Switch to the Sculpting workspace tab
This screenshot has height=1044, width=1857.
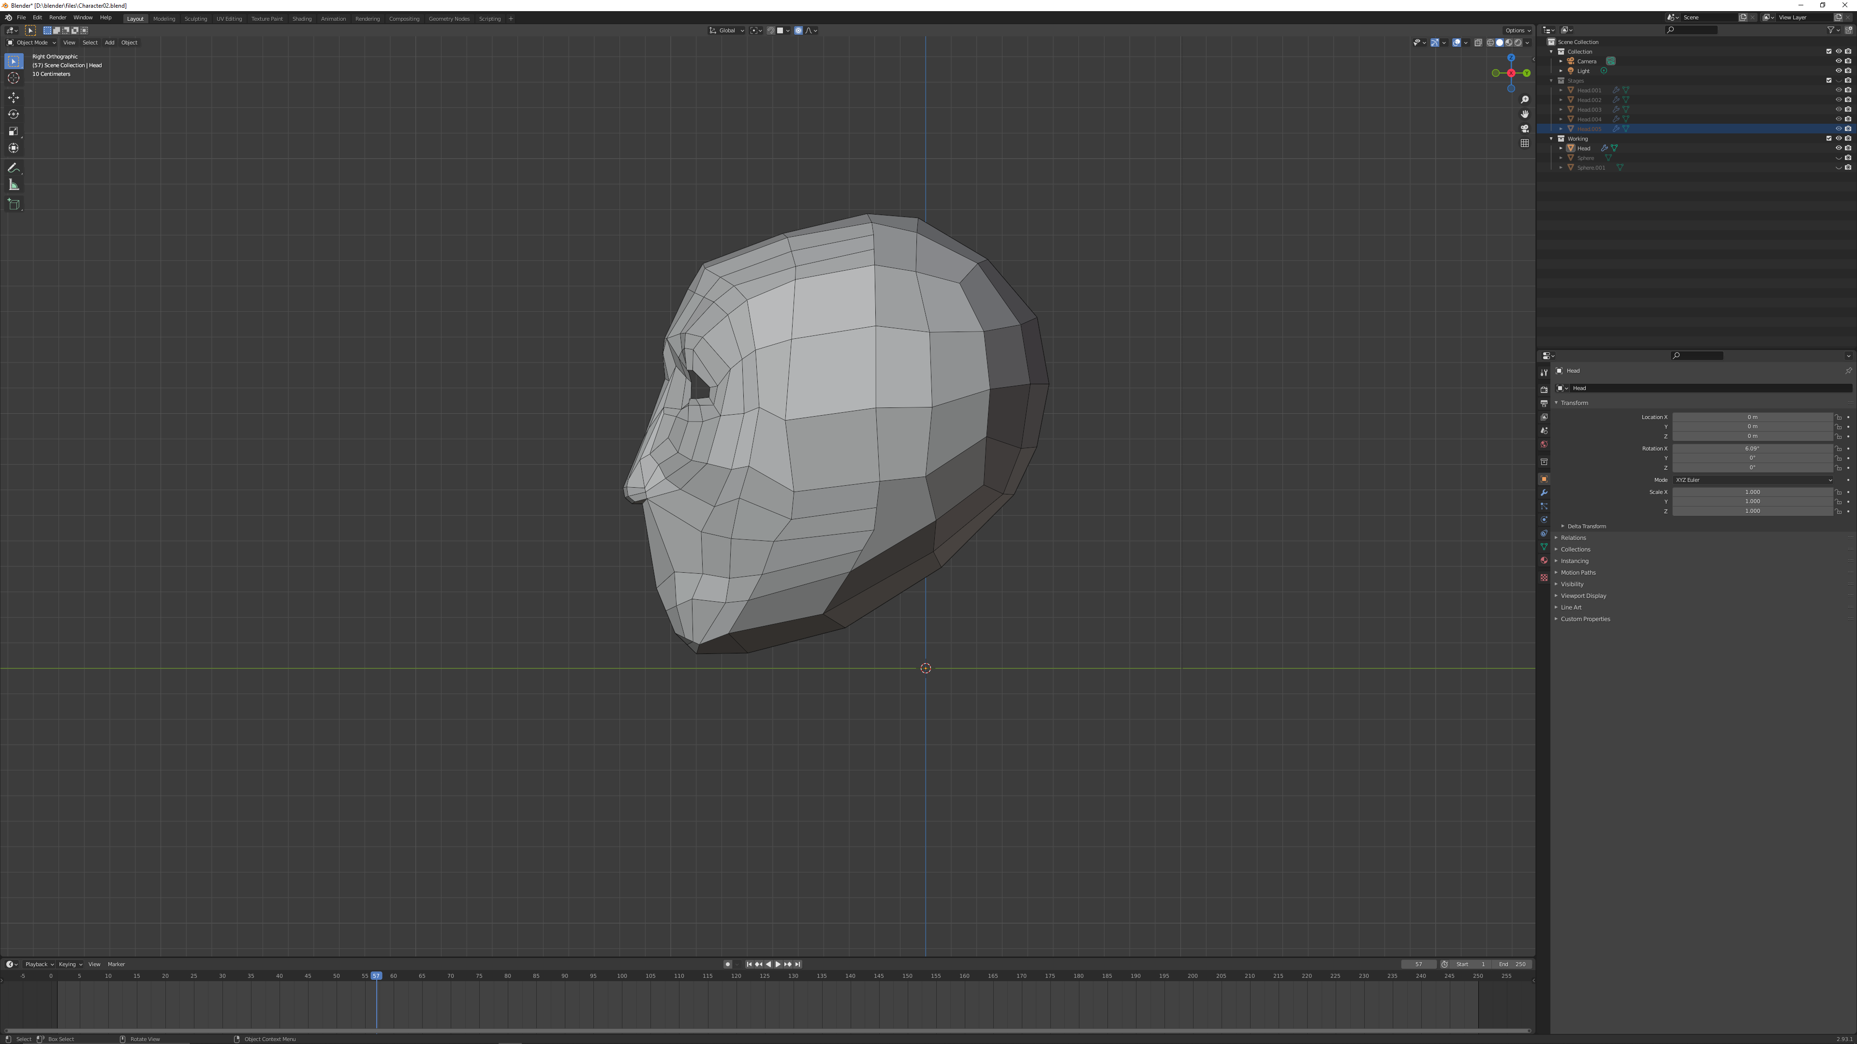[195, 19]
